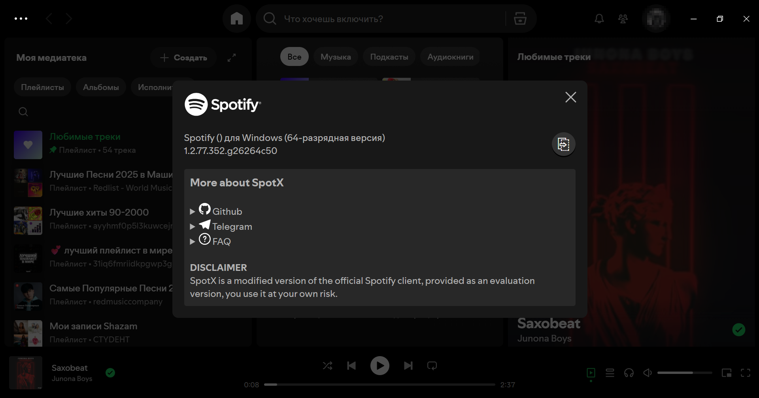The height and width of the screenshot is (398, 759).
Task: Expand the FAQ section
Action: 210,240
